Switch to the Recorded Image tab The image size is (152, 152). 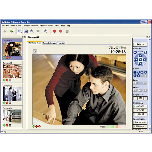point(49,43)
